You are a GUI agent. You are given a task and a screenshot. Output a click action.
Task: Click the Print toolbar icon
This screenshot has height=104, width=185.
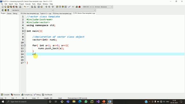click(20, 7)
